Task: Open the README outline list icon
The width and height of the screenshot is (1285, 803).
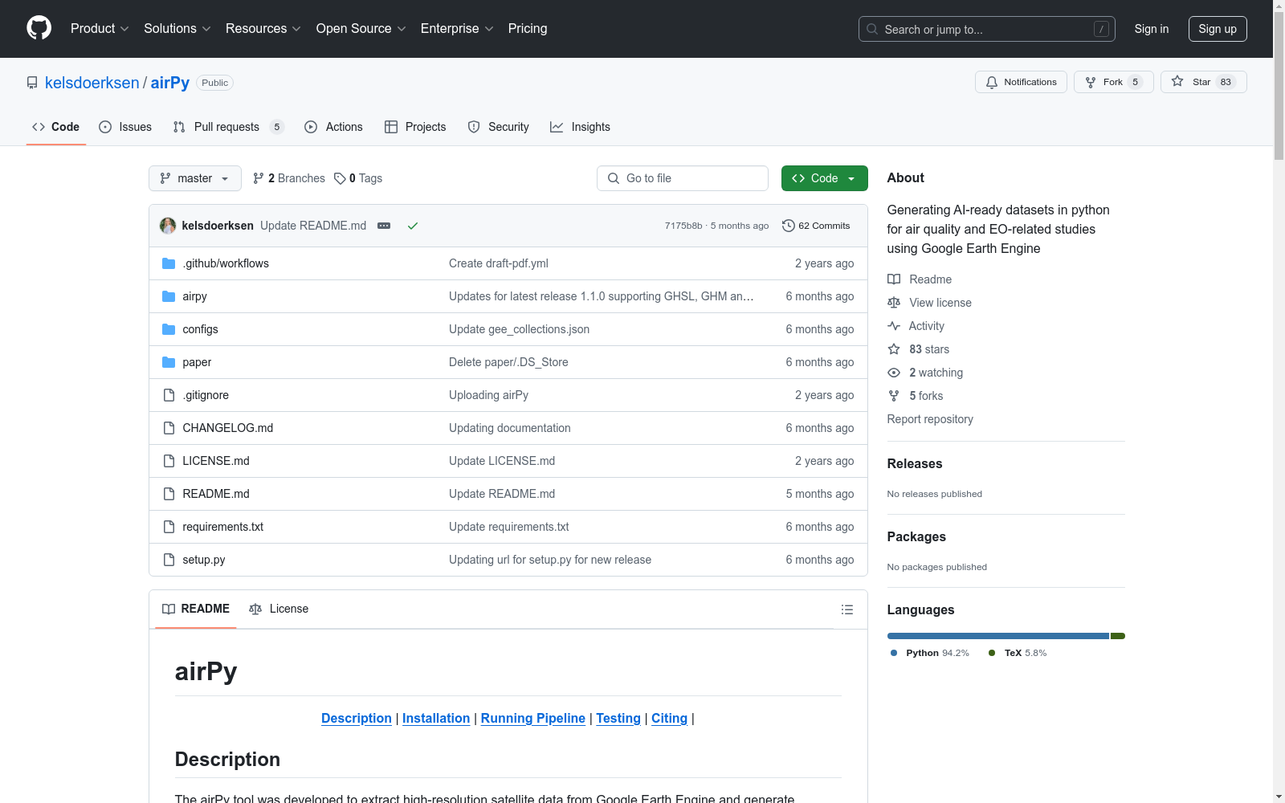Action: pyautogui.click(x=846, y=609)
